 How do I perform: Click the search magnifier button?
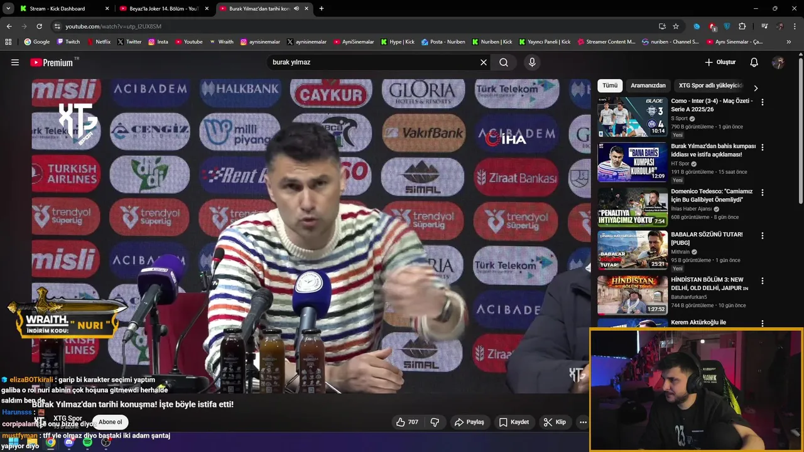[x=504, y=62]
